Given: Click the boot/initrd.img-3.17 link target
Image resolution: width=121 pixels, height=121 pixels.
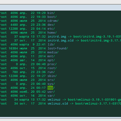Looking at the screenshot, I should click(x=101, y=41).
